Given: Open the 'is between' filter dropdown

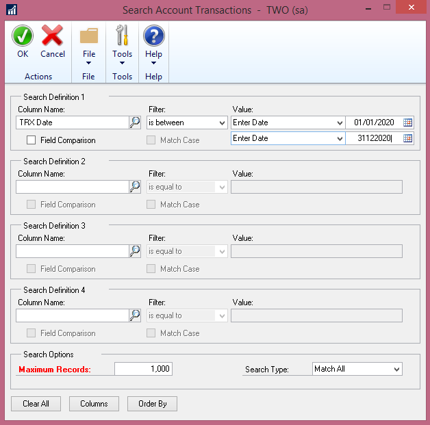Looking at the screenshot, I should point(187,123).
